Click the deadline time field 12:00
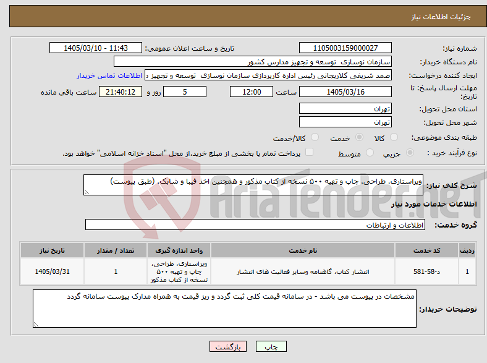 (252, 92)
